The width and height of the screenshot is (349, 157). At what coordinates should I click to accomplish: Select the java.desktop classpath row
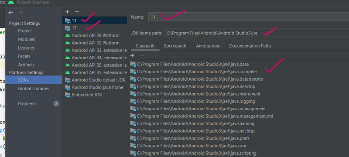(x=239, y=86)
